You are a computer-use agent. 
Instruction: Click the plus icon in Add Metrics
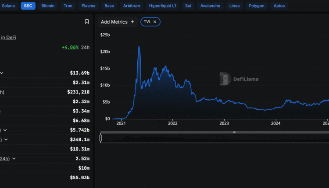132,22
